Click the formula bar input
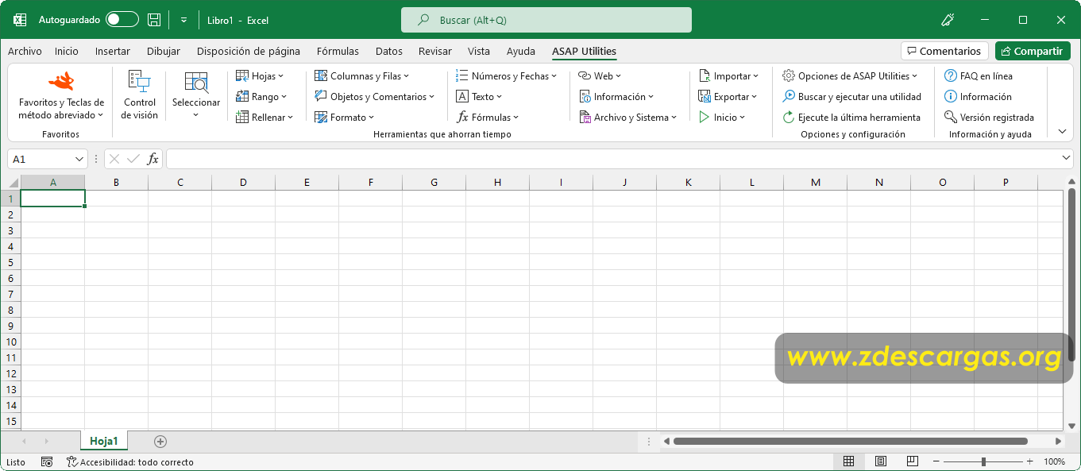 [x=612, y=159]
